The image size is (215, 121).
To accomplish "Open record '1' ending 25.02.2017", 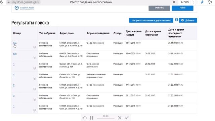I will [x=14, y=75].
